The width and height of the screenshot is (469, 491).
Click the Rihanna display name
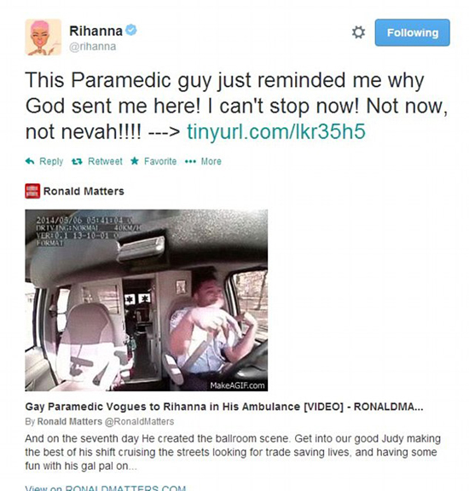point(96,31)
